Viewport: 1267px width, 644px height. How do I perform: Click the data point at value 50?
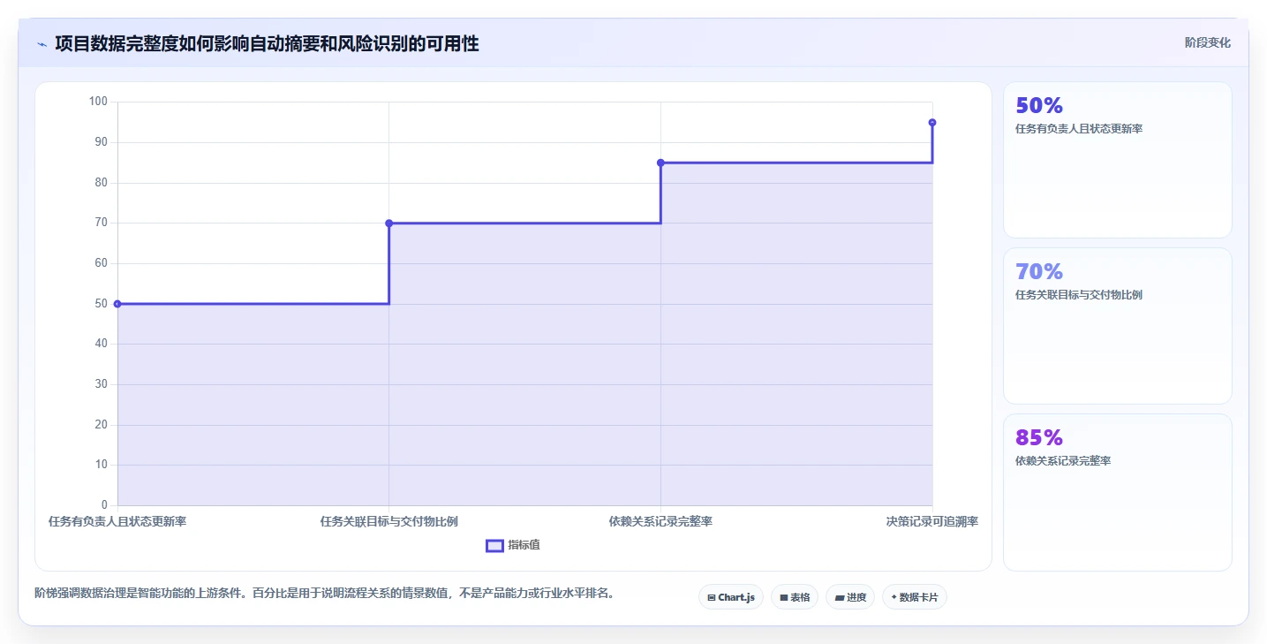pos(117,304)
